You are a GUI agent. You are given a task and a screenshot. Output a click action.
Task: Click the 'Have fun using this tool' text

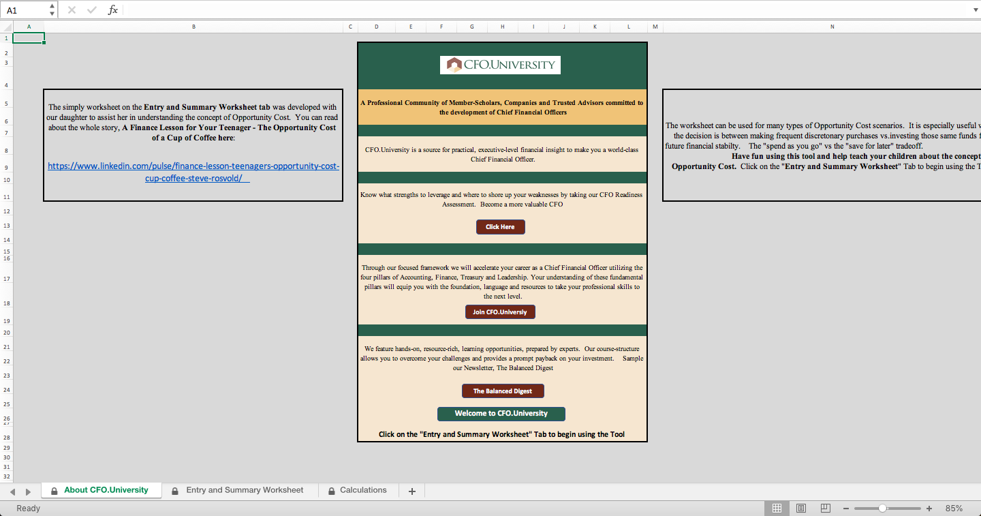(x=856, y=156)
